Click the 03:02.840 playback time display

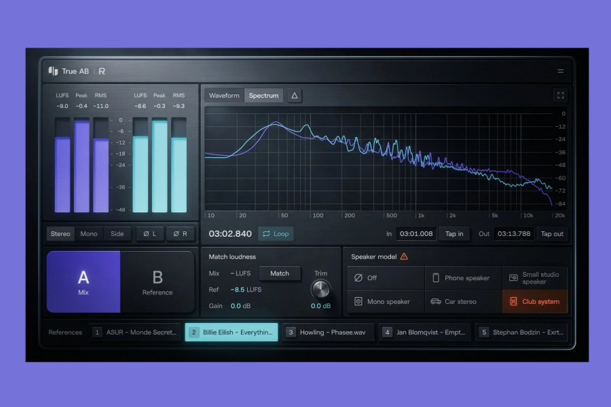pos(230,233)
